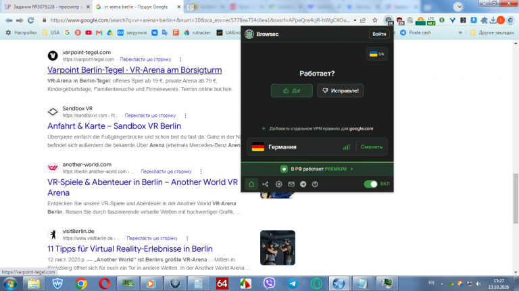Screen dimensions: 519x291
Task: Open the Browsec Telegram icon
Action: click(x=303, y=184)
